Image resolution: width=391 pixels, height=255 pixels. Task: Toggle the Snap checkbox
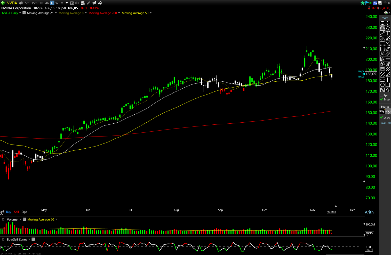click(x=381, y=99)
